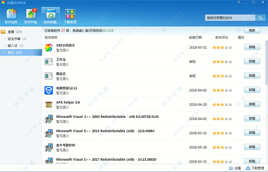
Task: Open 下载管理 link in bottom bar
Action: (x=255, y=168)
